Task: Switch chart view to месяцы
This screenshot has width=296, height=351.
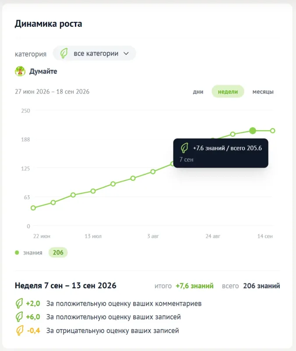Action: click(263, 92)
